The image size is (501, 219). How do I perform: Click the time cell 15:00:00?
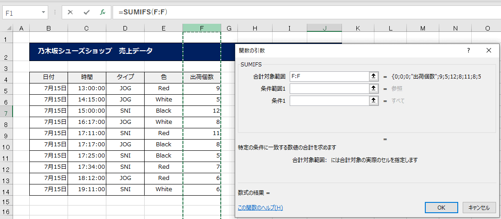(x=87, y=111)
